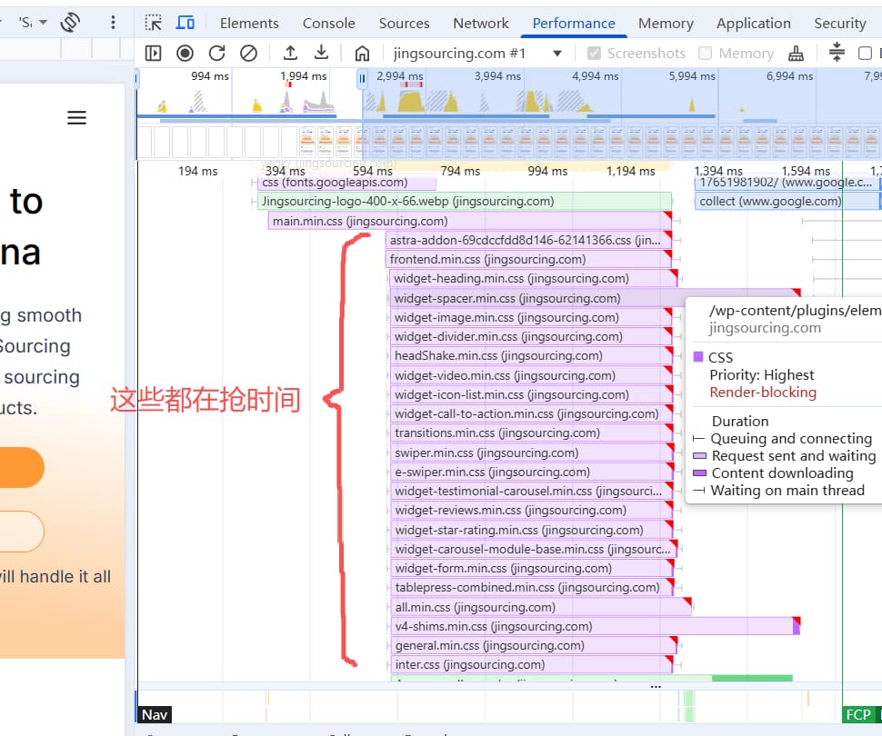Open the hamburger menu on the page
Image resolution: width=882 pixels, height=736 pixels.
tap(77, 117)
